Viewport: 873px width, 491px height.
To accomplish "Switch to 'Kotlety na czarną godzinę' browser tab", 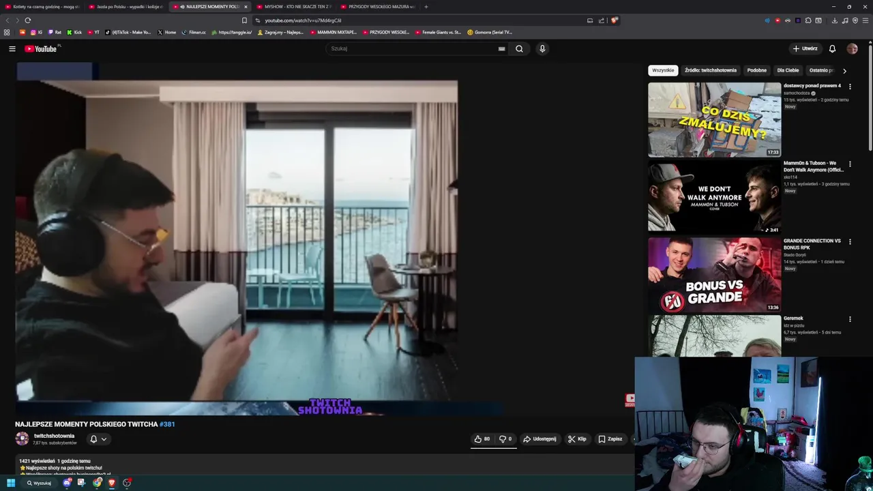I will pos(42,7).
